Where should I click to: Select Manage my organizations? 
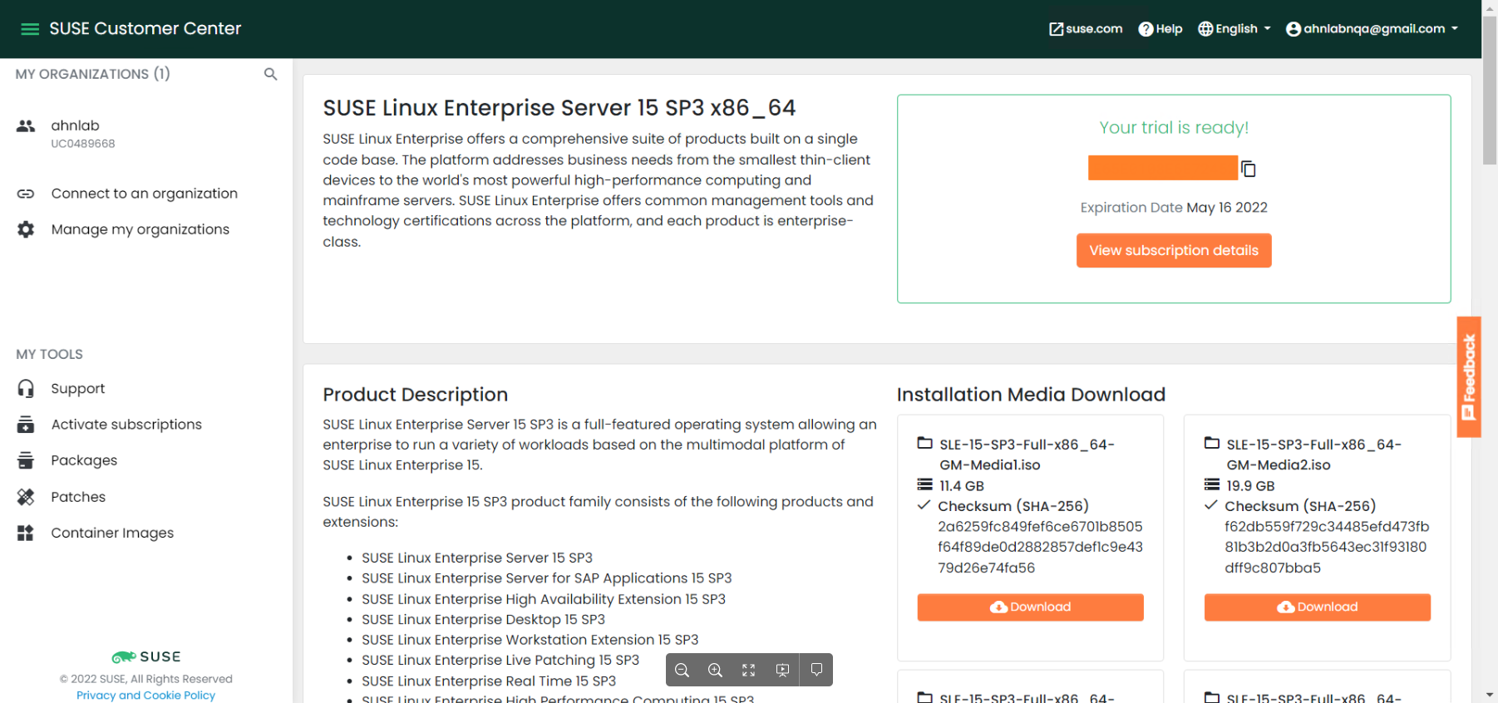click(140, 229)
